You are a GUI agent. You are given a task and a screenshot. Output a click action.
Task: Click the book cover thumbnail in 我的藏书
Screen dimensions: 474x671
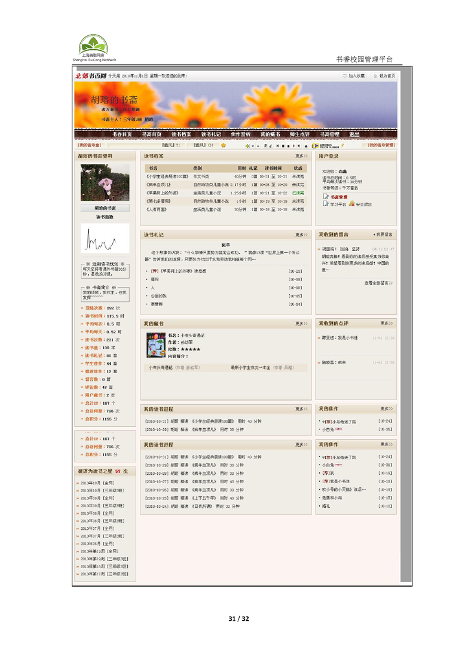[x=156, y=345]
